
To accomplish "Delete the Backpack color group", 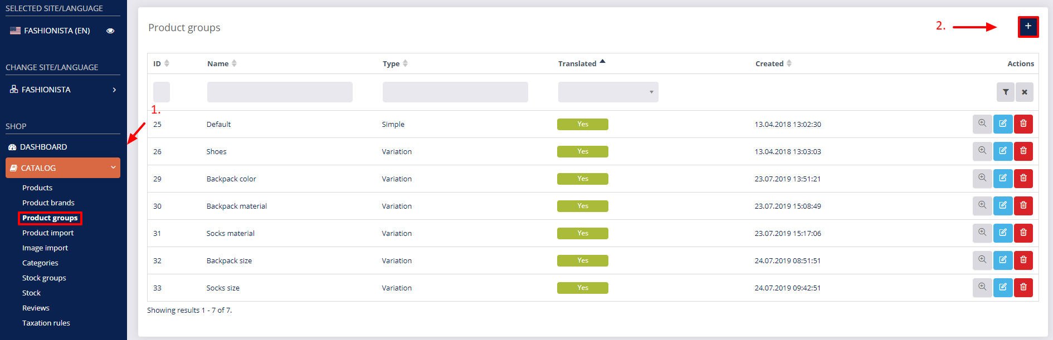I will [1023, 178].
